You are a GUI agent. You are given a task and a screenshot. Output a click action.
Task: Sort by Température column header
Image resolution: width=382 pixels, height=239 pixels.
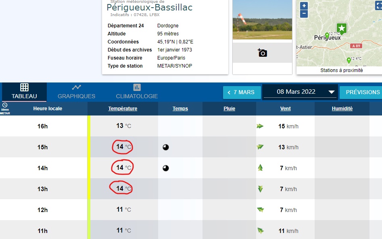tap(123, 109)
